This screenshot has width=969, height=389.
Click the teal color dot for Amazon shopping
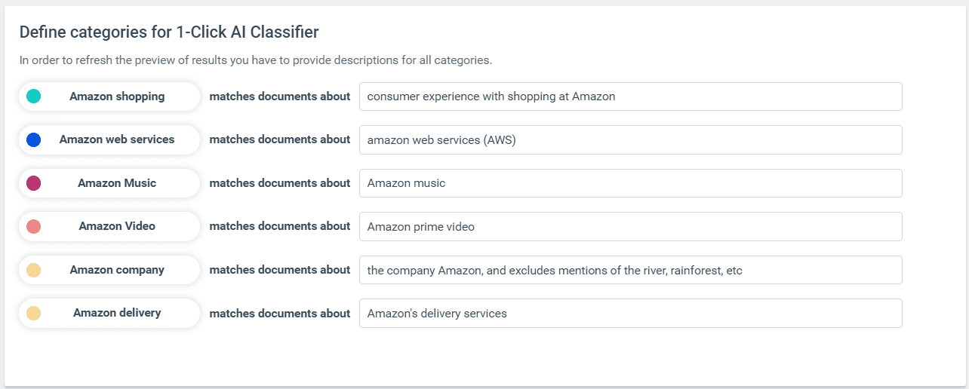(33, 96)
